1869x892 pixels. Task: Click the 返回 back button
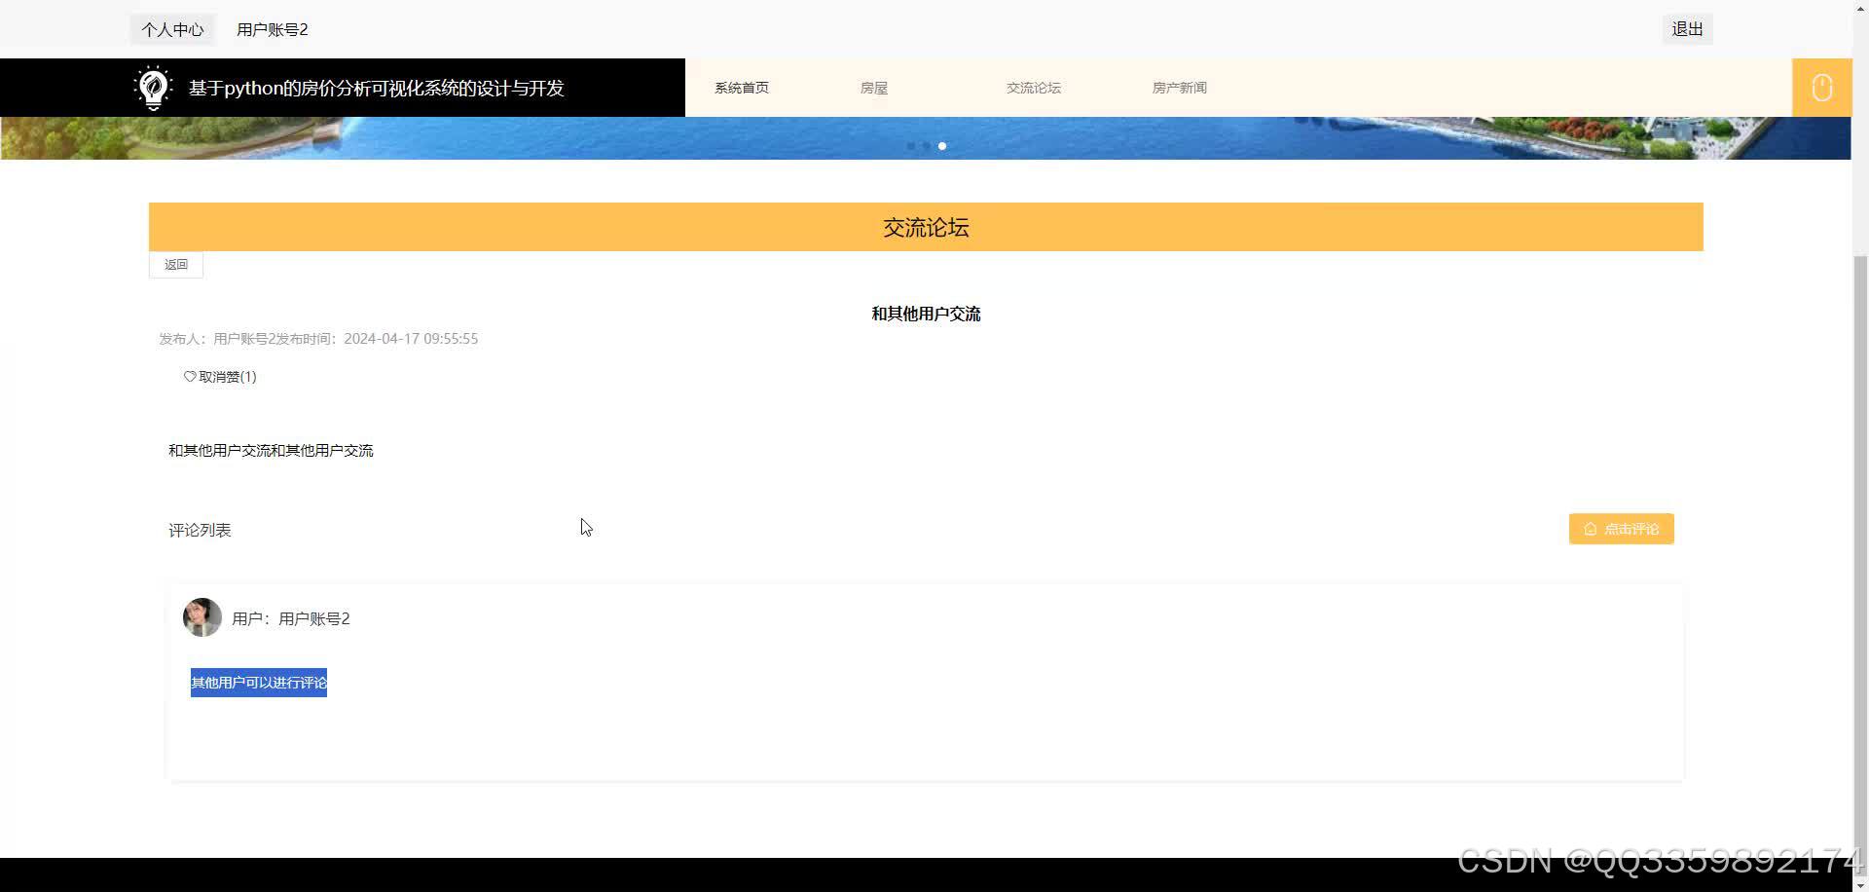pyautogui.click(x=176, y=265)
